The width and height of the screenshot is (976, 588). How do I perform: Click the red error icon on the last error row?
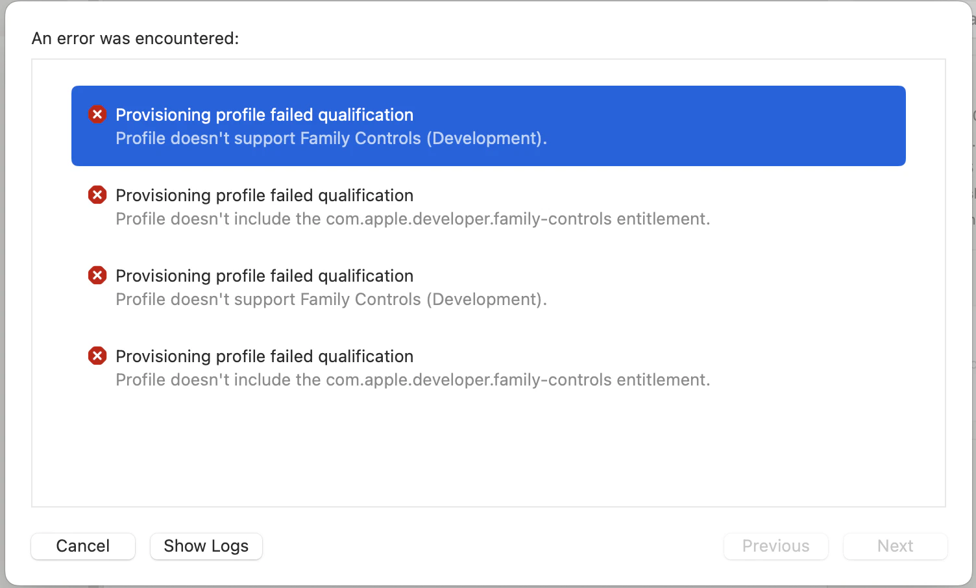coord(97,356)
